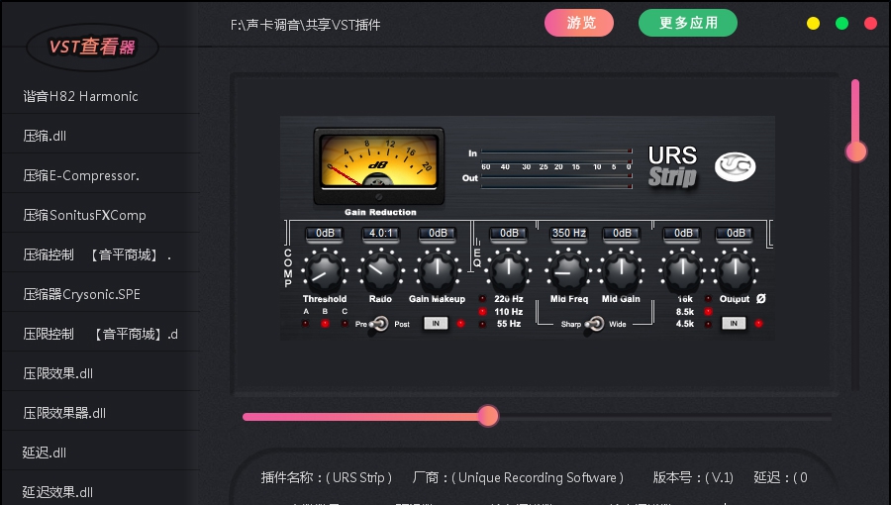Select the 16k high frequency LED
This screenshot has height=505, width=891.
[708, 299]
